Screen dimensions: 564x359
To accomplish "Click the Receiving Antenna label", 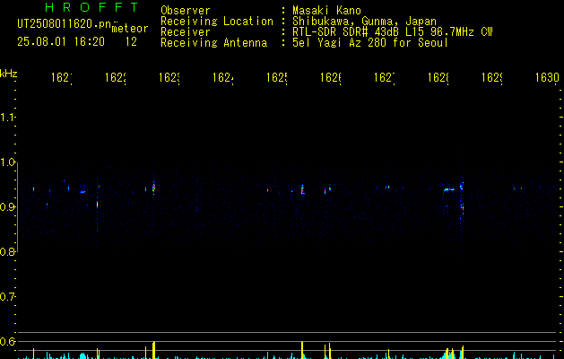I will 214,43.
